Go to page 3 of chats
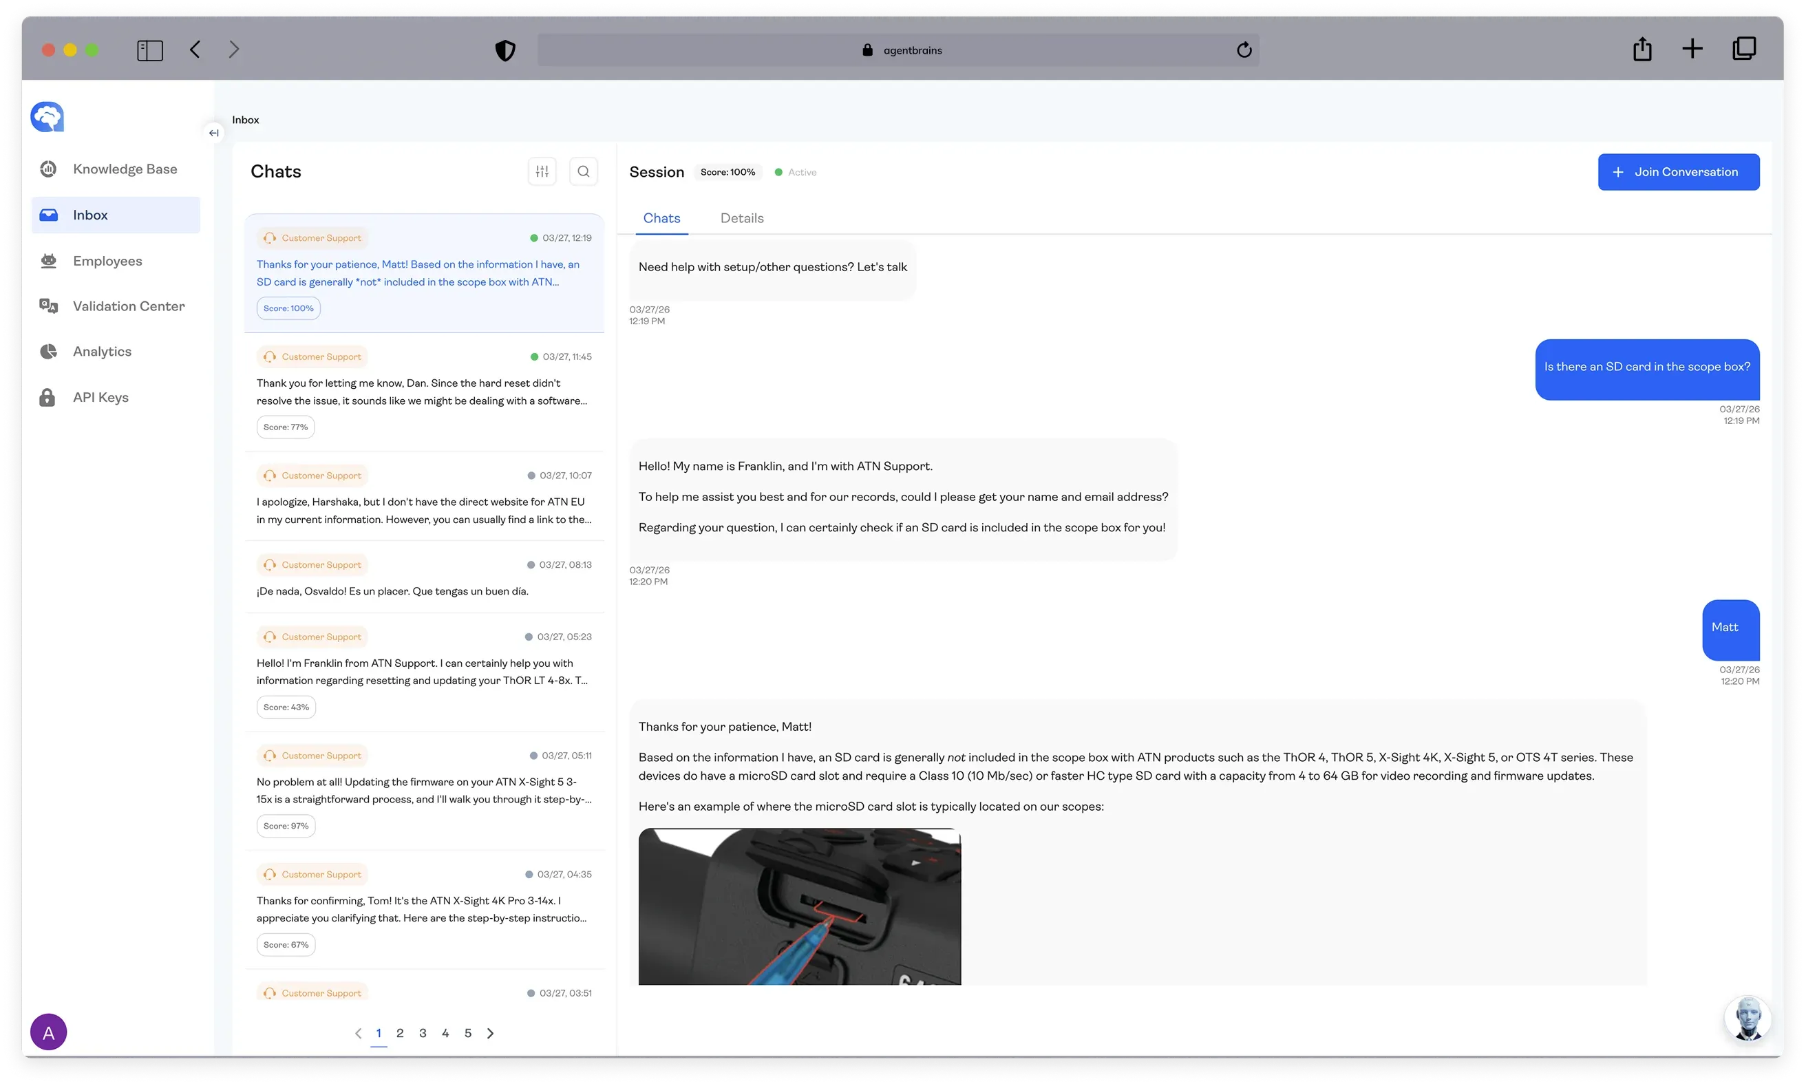 coord(422,1033)
